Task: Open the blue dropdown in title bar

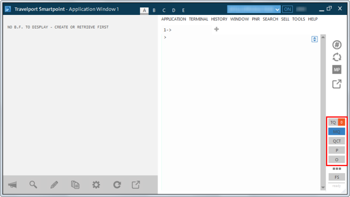Action: [254, 9]
